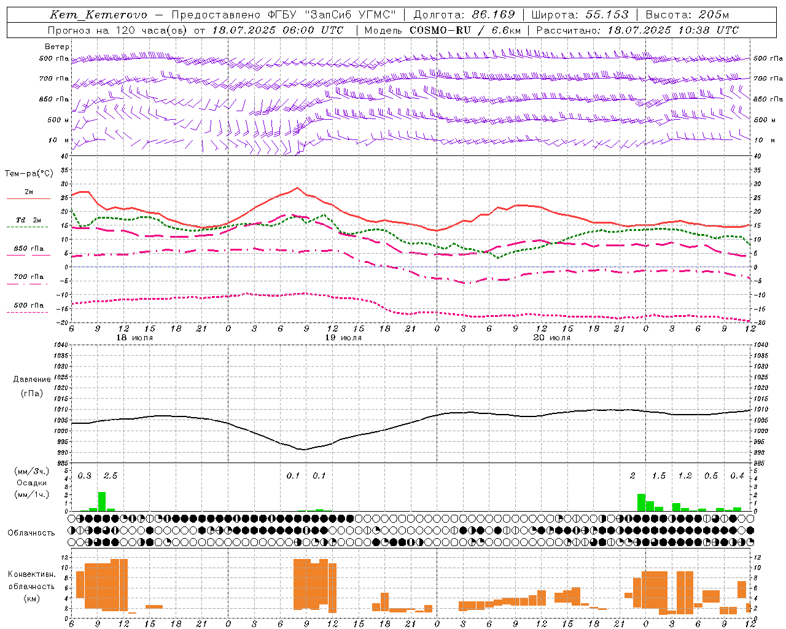Screen dimensions: 786x629
Task: Click the 2.5 precipitation total value
Action: click(x=111, y=476)
